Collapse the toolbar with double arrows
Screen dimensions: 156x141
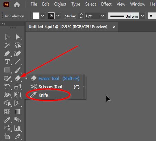click(x=3, y=24)
